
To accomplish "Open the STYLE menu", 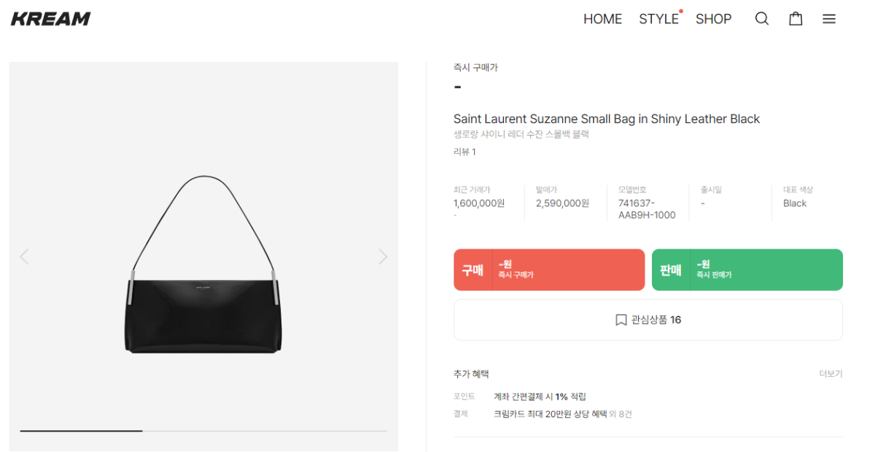I will click(x=658, y=19).
